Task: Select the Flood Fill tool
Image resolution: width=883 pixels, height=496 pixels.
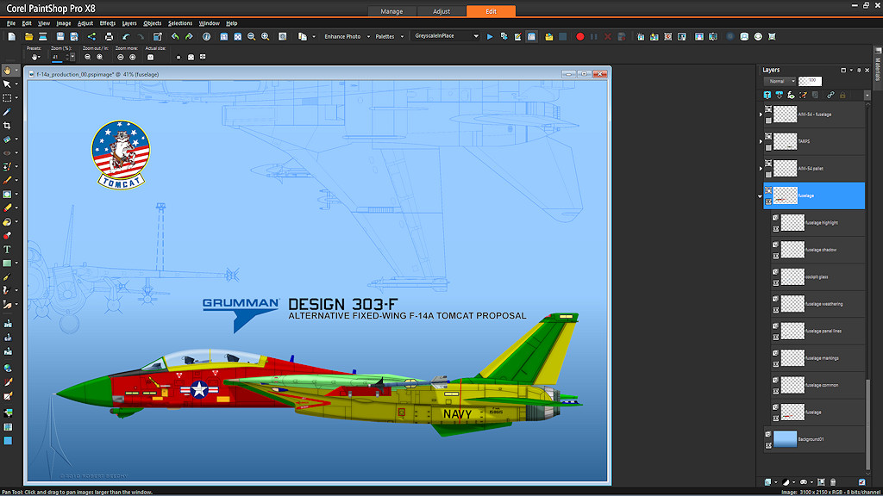Action: tap(7, 221)
